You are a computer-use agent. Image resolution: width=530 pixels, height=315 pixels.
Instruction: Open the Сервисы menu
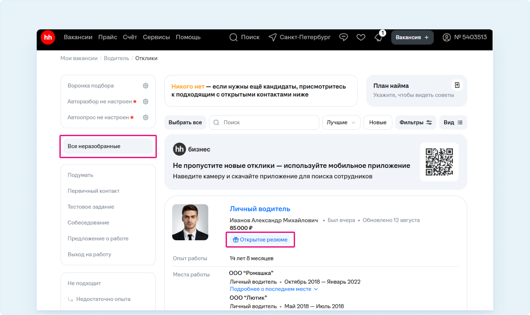pos(157,37)
